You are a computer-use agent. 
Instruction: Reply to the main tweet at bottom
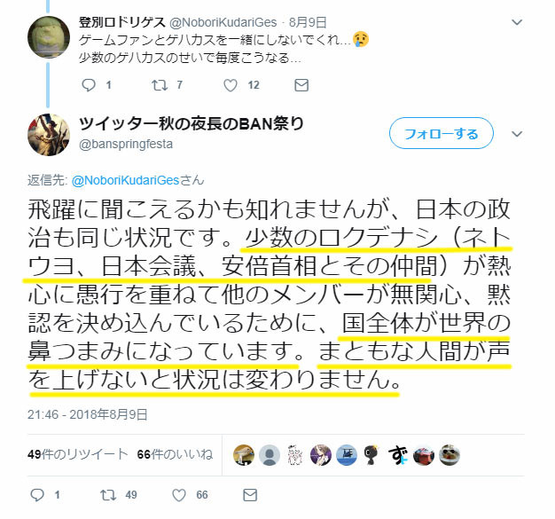[37, 495]
